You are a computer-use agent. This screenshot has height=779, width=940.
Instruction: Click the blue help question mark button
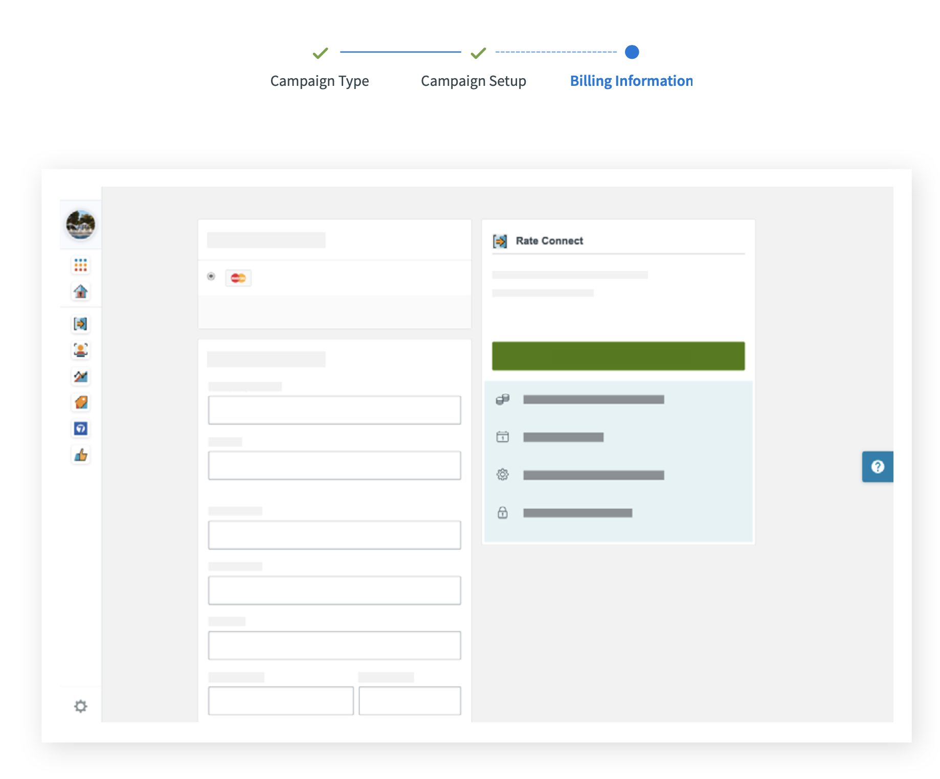click(x=877, y=466)
